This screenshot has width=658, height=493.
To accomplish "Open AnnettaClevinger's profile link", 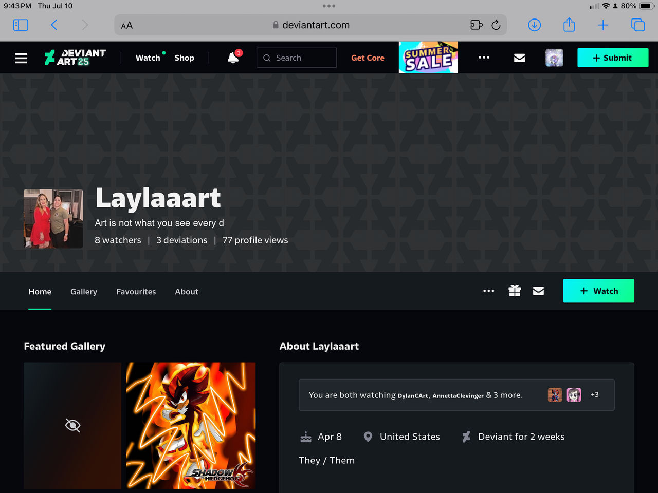I will tap(458, 395).
